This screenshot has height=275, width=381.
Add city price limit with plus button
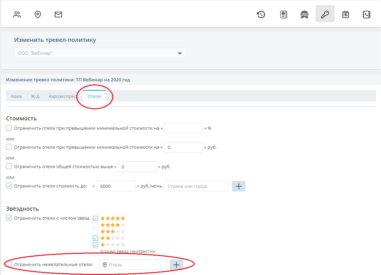tap(239, 186)
